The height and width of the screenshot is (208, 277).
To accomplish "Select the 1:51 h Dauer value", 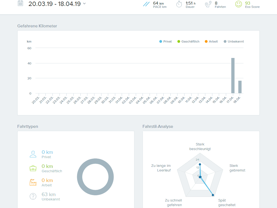I will [x=191, y=3].
